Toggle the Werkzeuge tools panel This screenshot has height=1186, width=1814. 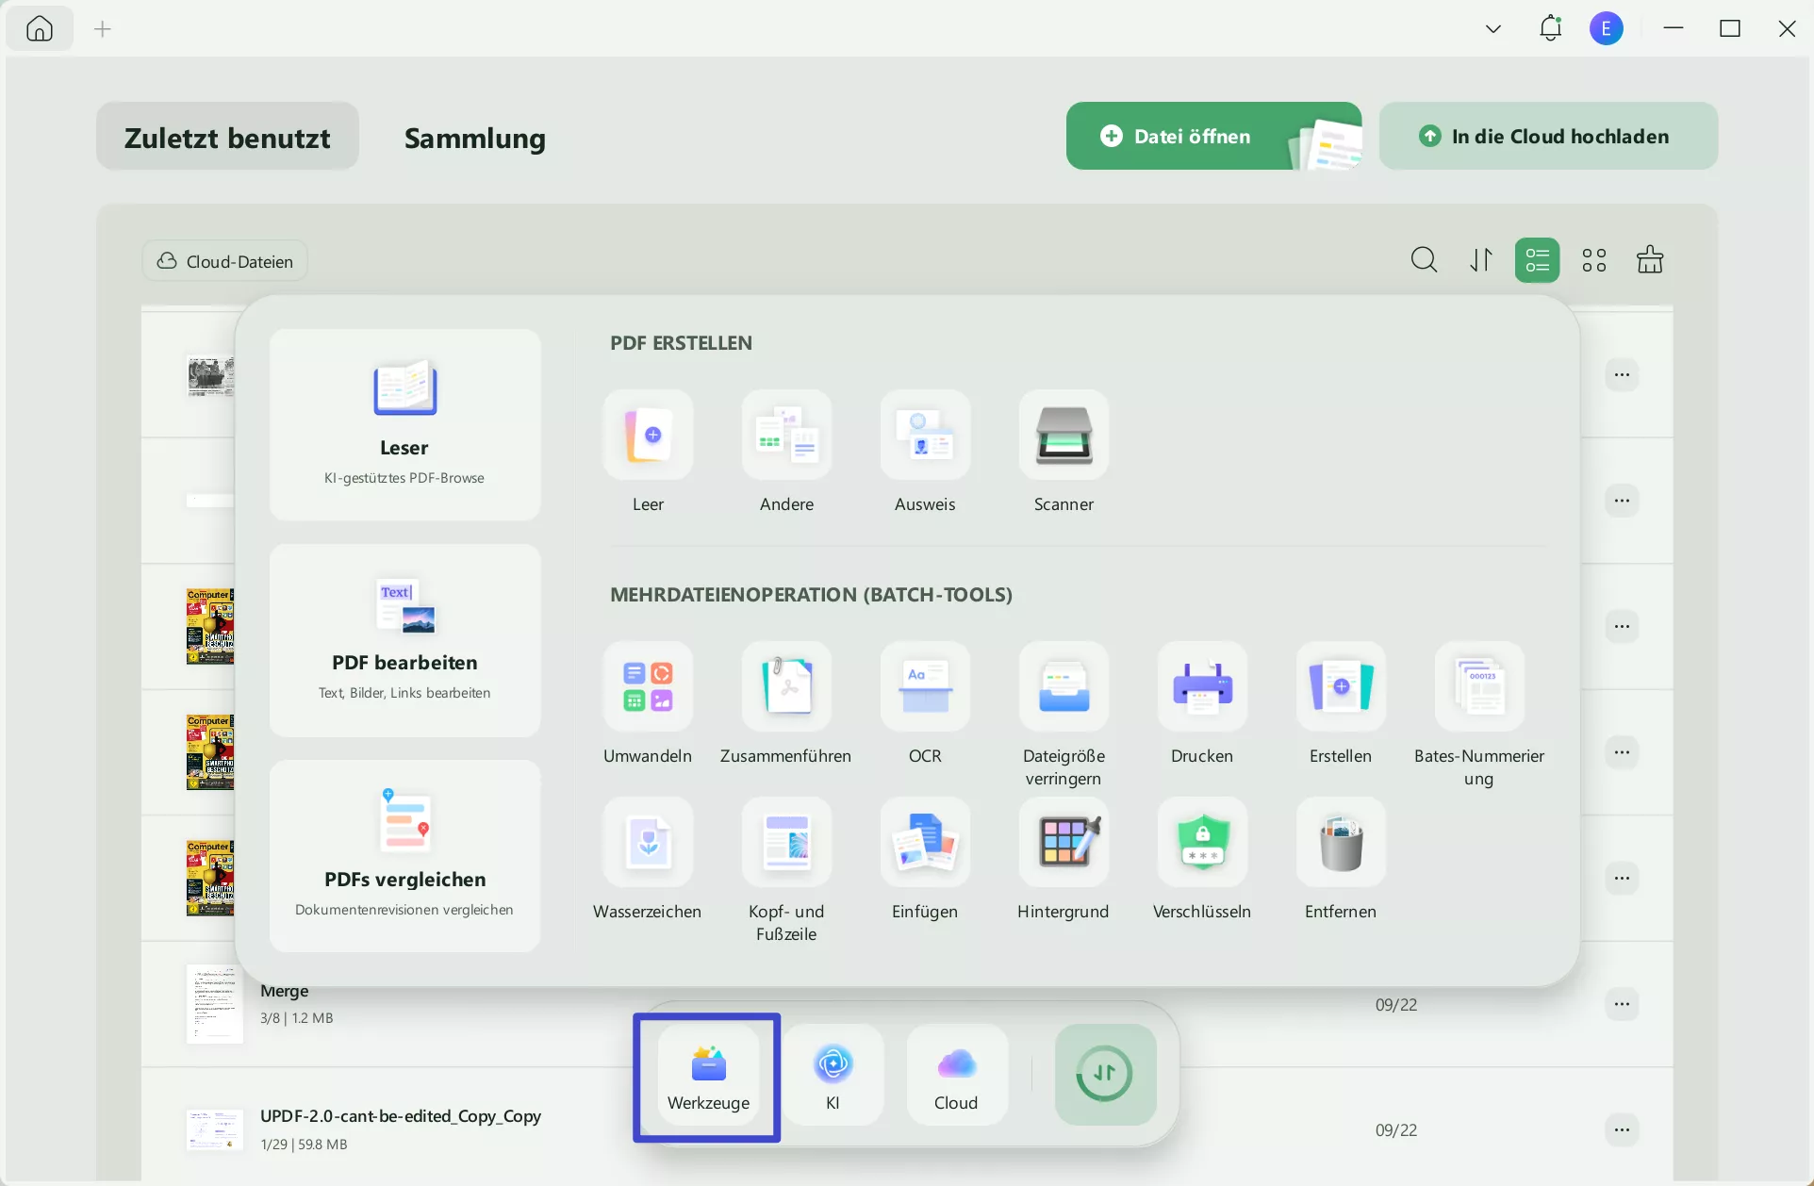coord(708,1077)
